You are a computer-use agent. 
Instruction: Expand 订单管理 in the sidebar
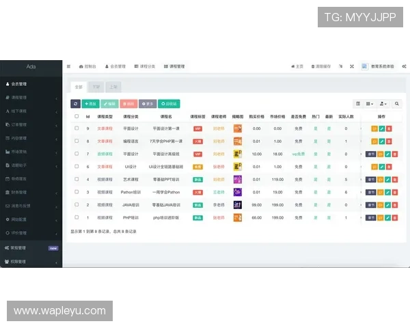(x=31, y=125)
